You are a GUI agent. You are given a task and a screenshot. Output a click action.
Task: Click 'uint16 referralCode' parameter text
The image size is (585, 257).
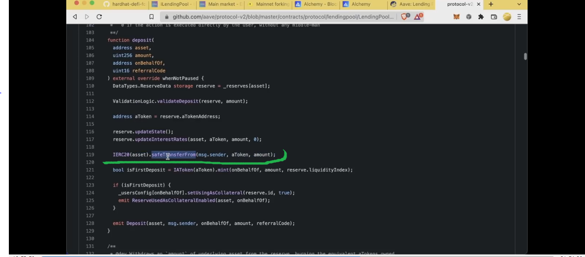click(139, 71)
